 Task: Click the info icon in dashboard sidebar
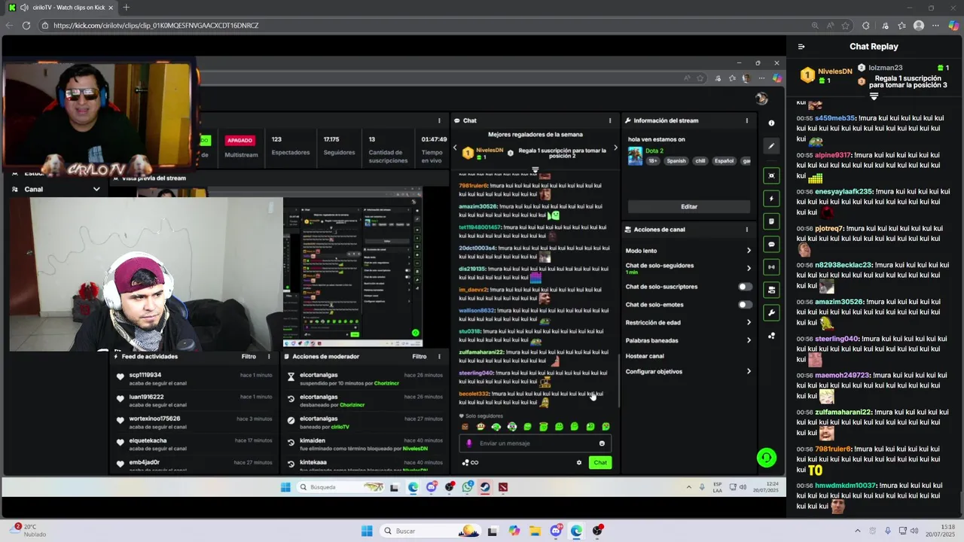pyautogui.click(x=771, y=123)
